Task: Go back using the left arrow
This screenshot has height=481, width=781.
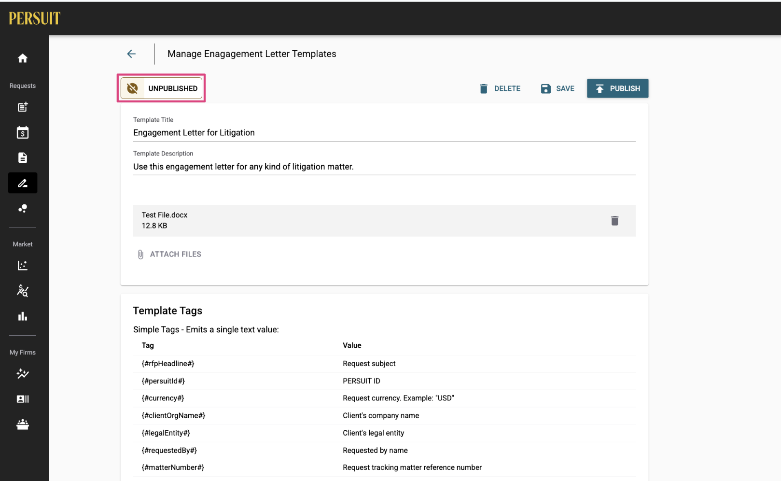Action: point(131,54)
